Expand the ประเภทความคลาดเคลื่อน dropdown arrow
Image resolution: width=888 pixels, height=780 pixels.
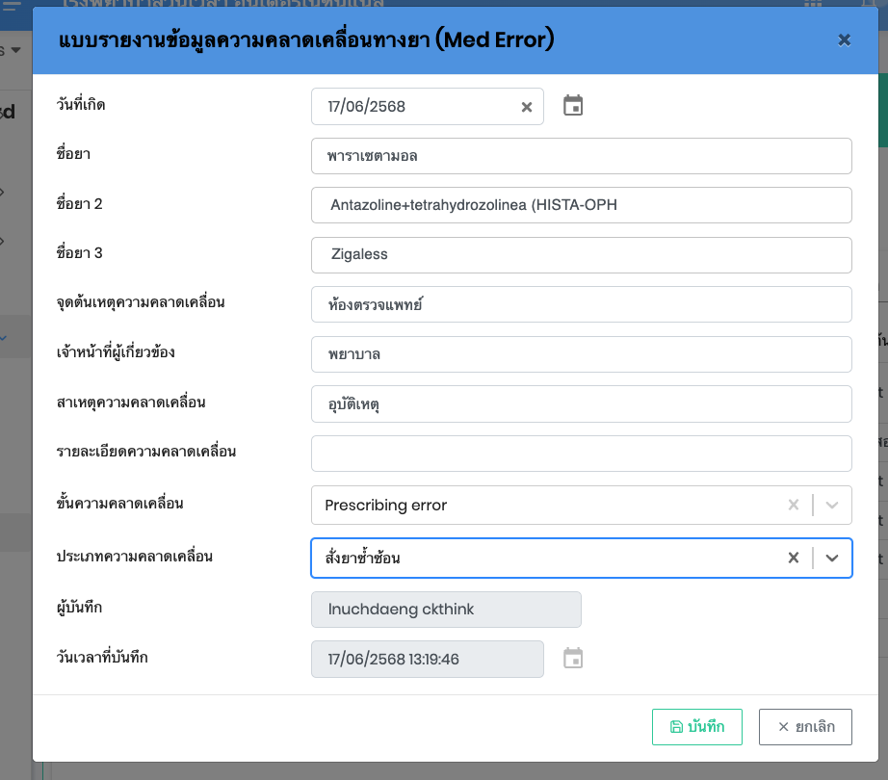(x=832, y=558)
